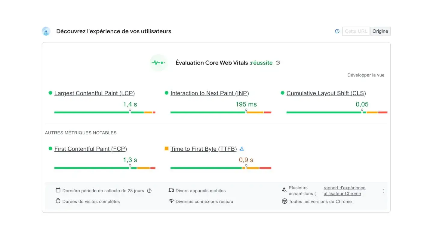This screenshot has height=240, width=427.
Task: Switch to the Cette URL tab
Action: coord(356,31)
